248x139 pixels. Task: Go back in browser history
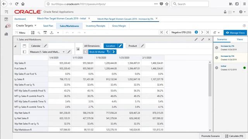pyautogui.click(x=4, y=4)
